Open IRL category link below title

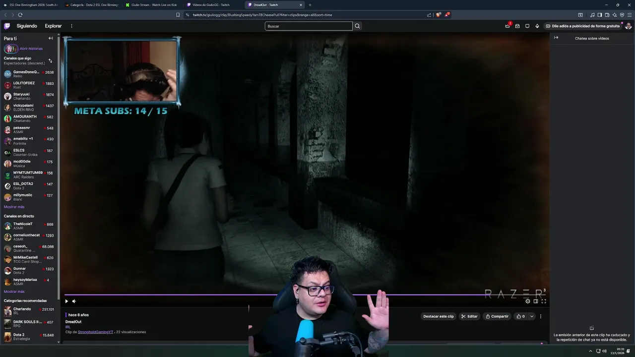click(68, 327)
